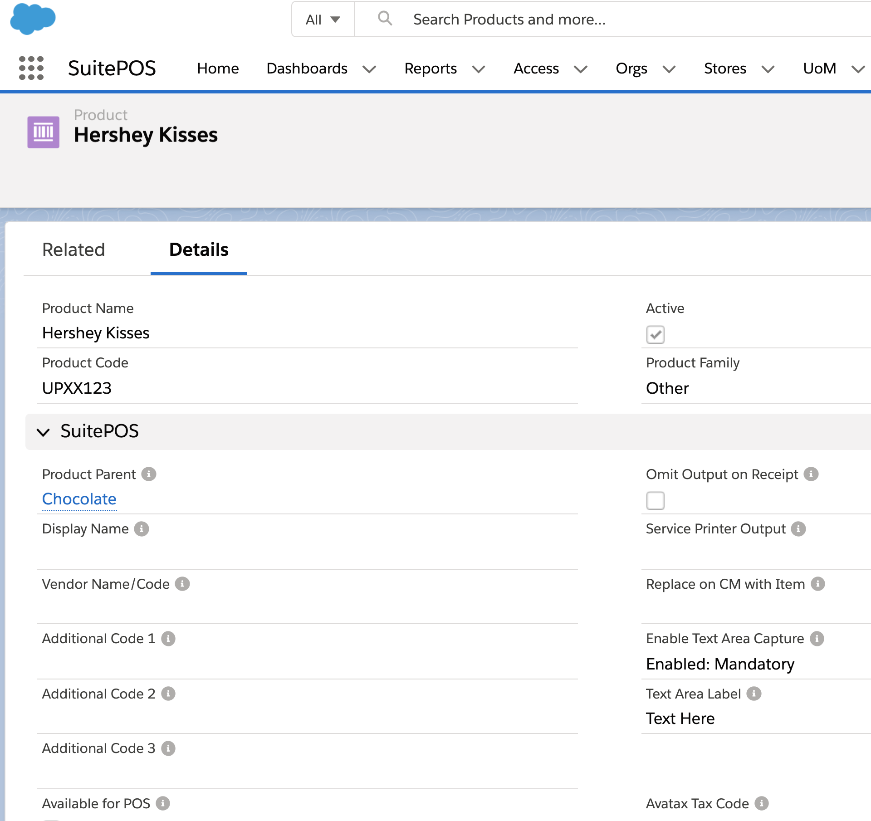Expand the Dashboards nav dropdown chevron

point(369,69)
